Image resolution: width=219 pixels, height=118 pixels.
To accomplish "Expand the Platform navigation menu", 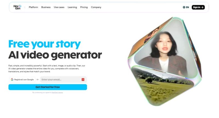I will (33, 7).
